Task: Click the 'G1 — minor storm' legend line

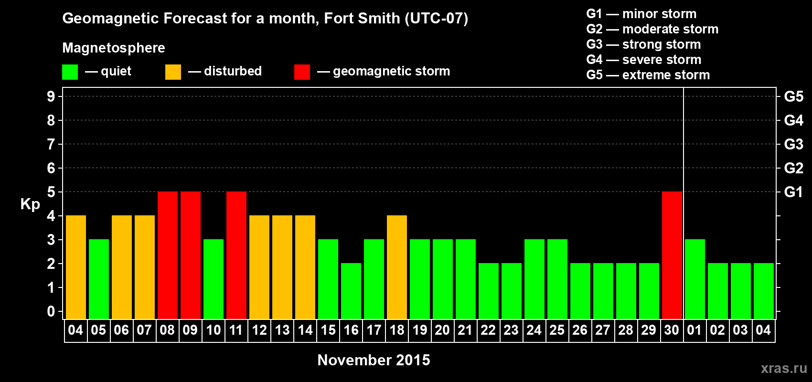Action: 641,14
